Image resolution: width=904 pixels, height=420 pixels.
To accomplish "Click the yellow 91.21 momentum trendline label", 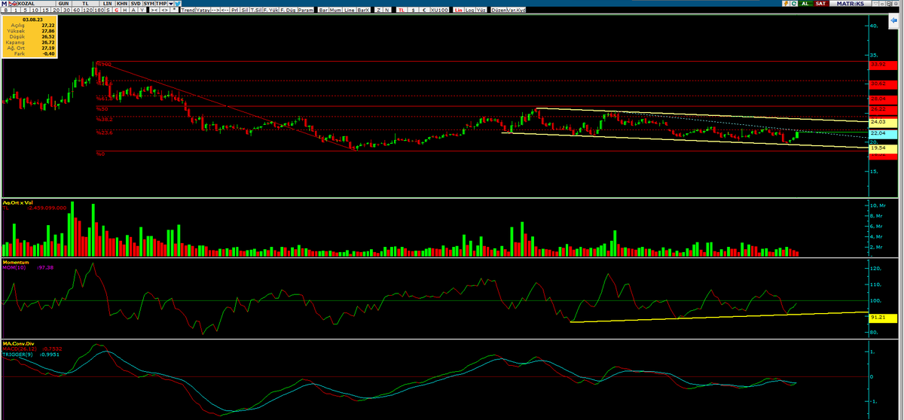I will 882,318.
